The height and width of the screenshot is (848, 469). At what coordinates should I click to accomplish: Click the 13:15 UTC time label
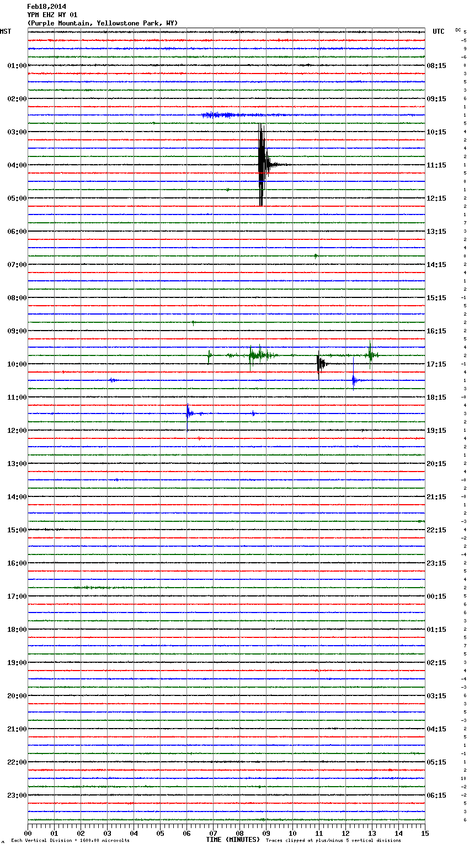[x=436, y=232]
